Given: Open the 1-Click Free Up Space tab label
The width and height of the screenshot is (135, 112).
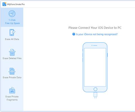Looking at the screenshot, I should coord(12,22).
